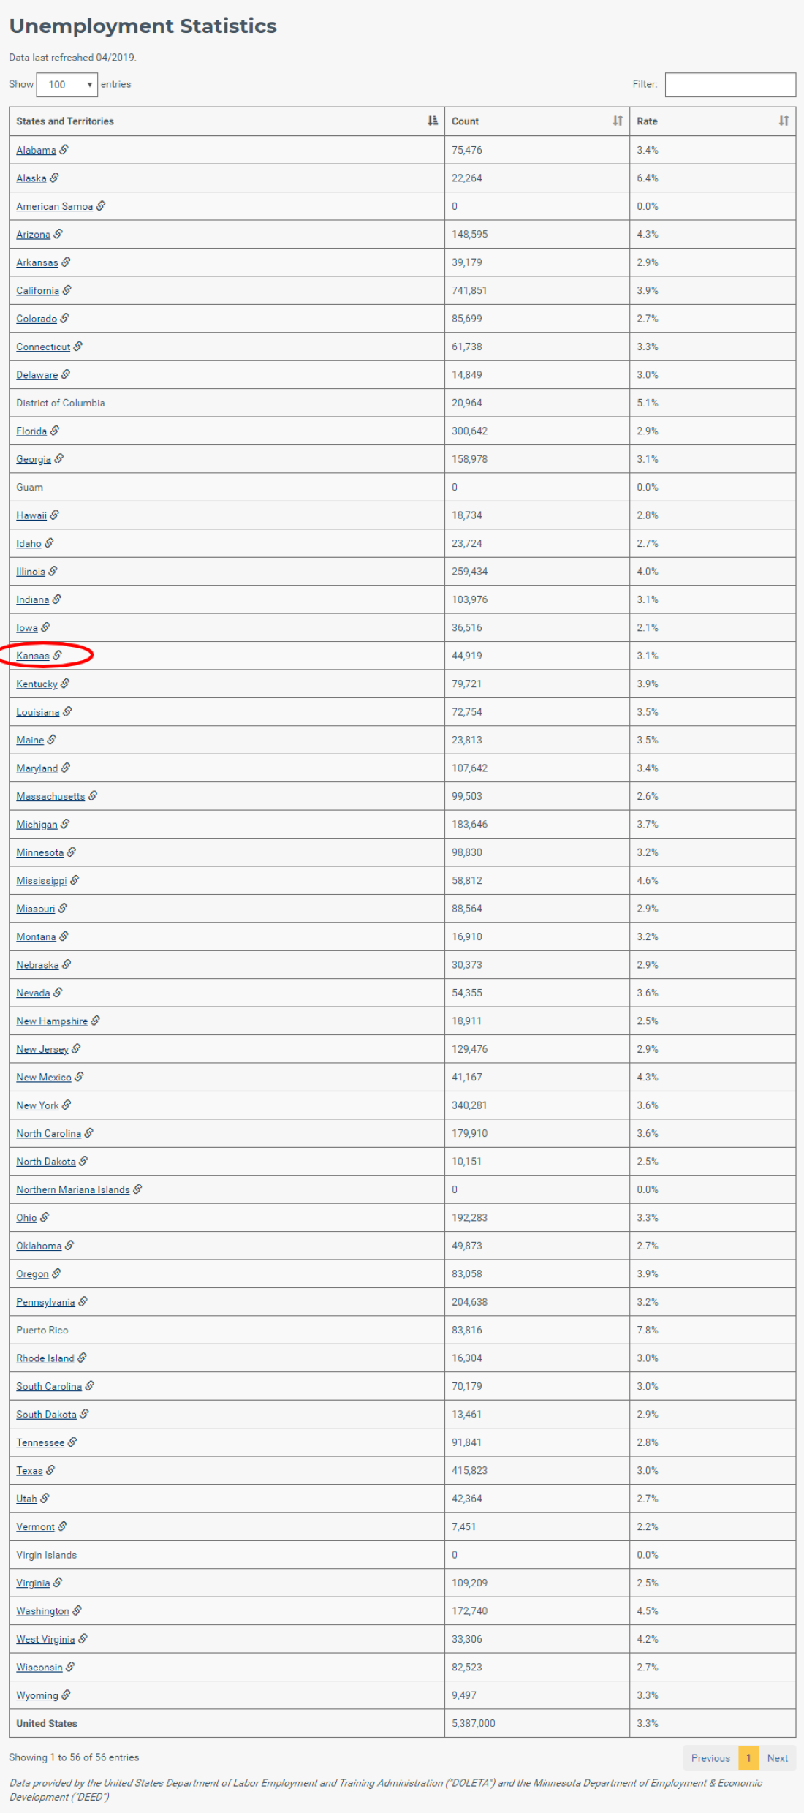The width and height of the screenshot is (804, 1813).
Task: Toggle sort order of States and Territories
Action: (x=433, y=121)
